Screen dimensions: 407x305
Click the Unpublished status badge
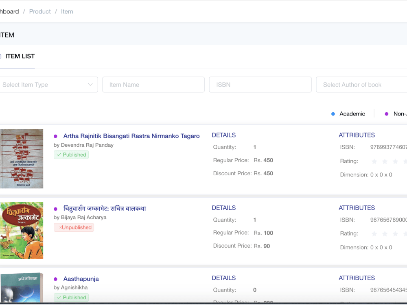pos(74,227)
